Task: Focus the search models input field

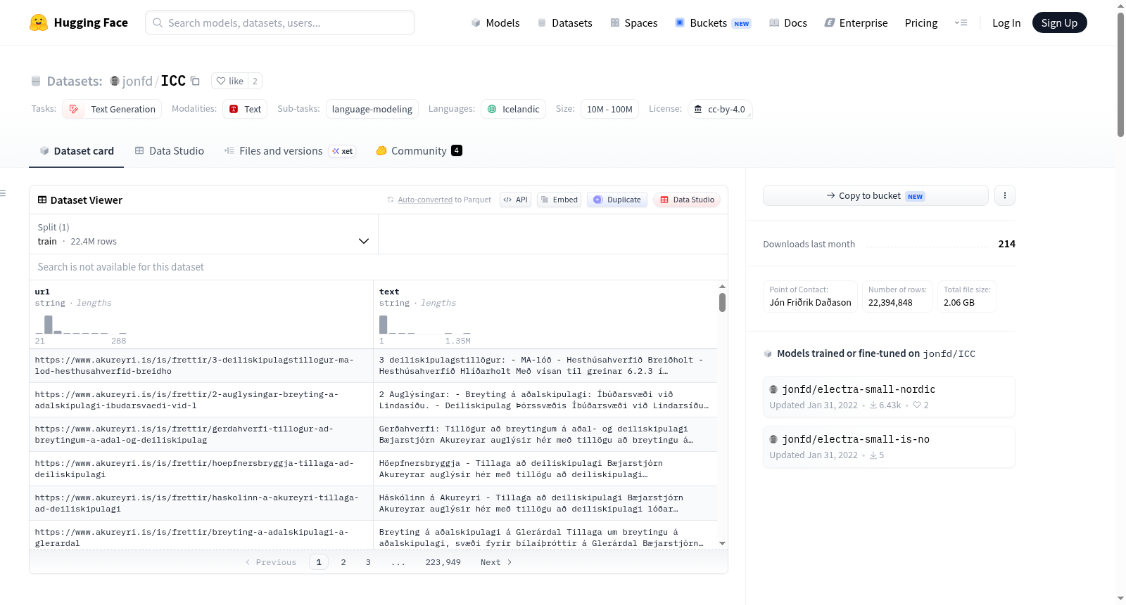Action: coord(280,22)
